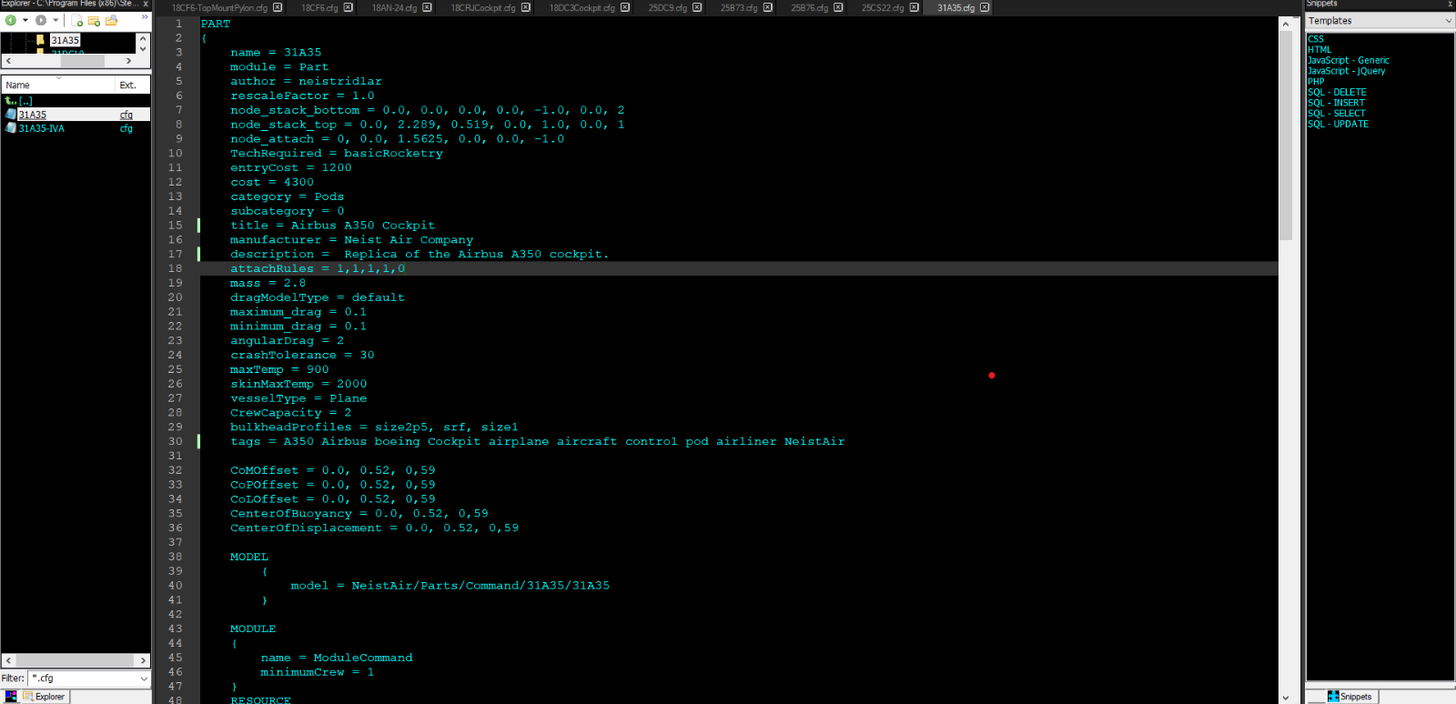1456x704 pixels.
Task: Switch to the 18CF6.cfg tab
Action: point(319,8)
